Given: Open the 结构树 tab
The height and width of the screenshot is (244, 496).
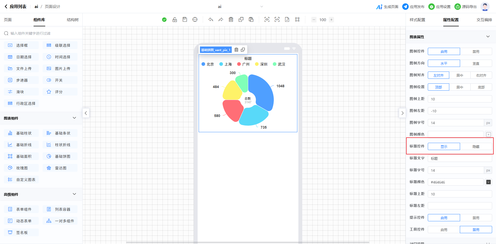Looking at the screenshot, I should tap(73, 20).
